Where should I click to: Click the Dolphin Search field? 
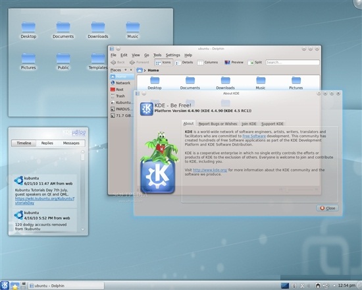[x=292, y=63]
